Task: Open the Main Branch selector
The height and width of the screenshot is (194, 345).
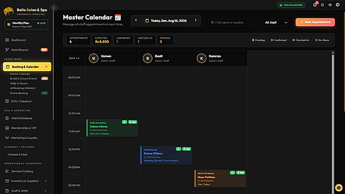Action: (x=291, y=5)
